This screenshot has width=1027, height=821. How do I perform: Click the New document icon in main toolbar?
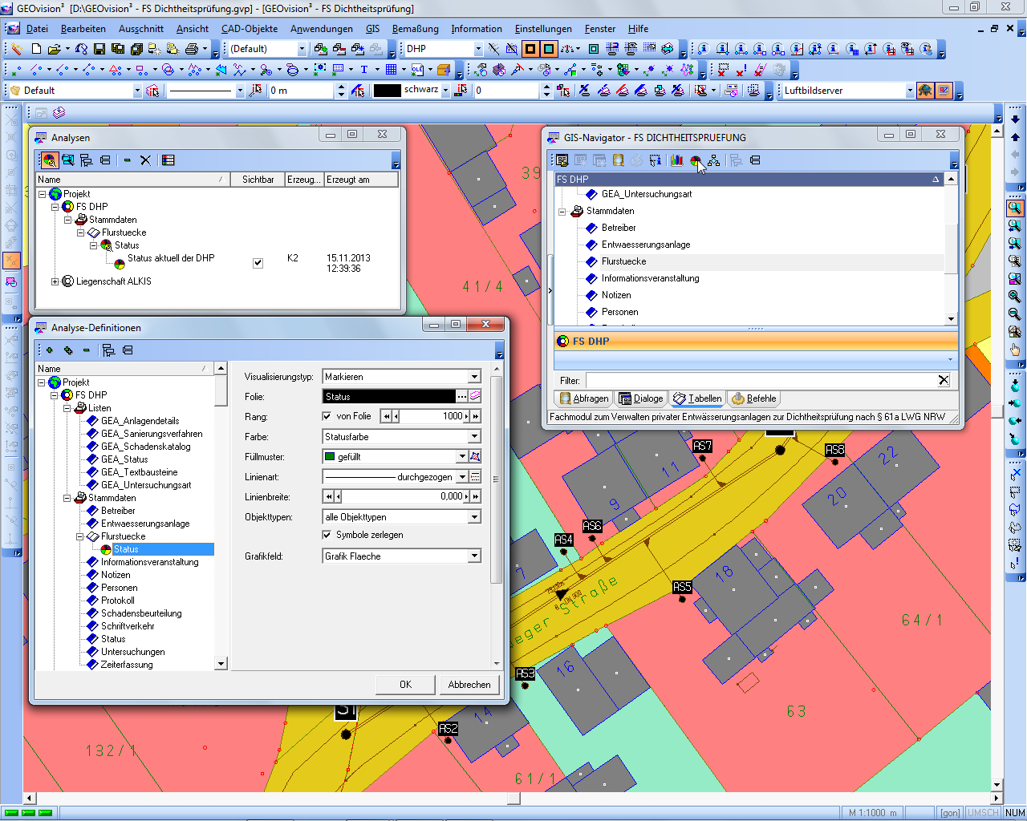pos(36,49)
